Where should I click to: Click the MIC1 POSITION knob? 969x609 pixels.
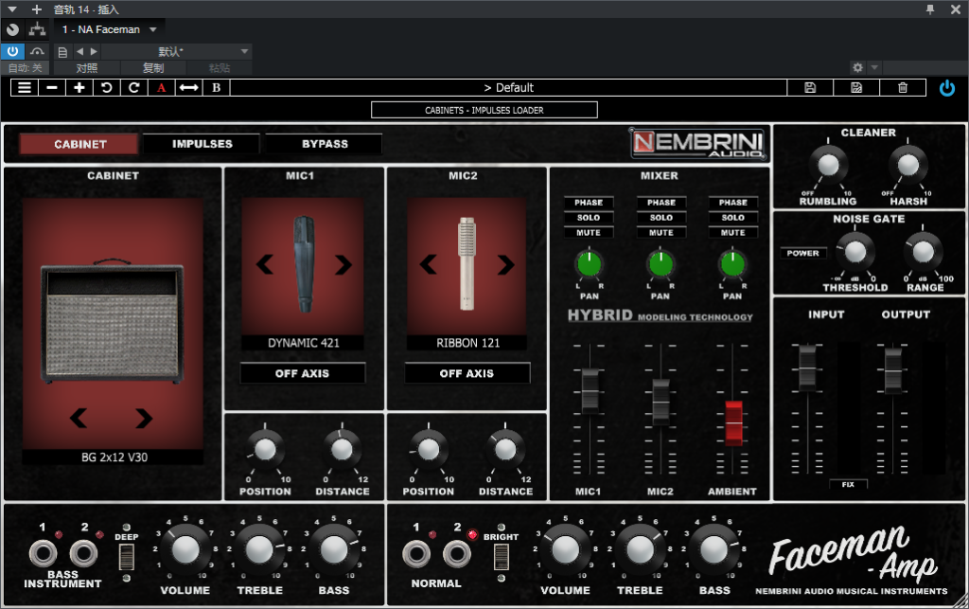tap(265, 450)
